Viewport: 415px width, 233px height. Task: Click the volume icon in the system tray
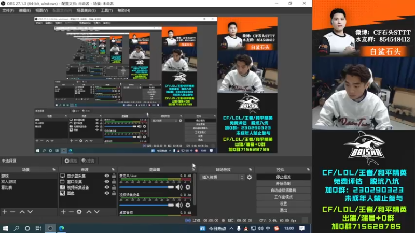[261, 228]
